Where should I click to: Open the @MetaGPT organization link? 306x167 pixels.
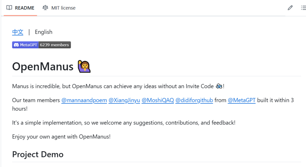(242, 100)
